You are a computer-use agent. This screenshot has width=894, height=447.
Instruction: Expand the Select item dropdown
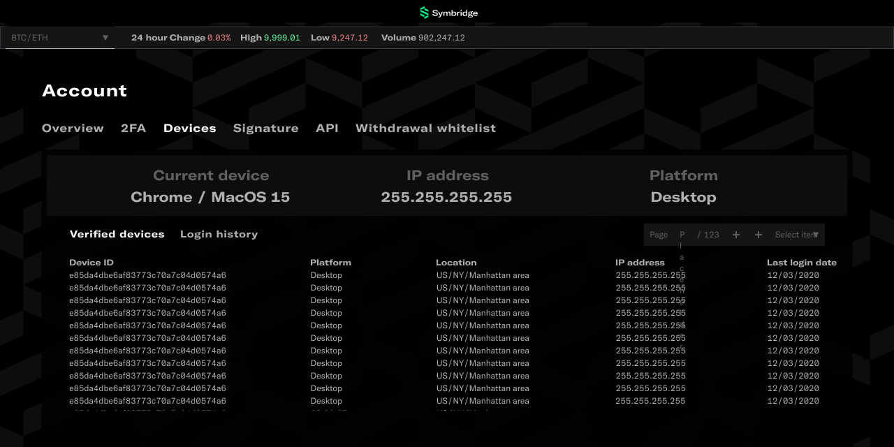797,235
